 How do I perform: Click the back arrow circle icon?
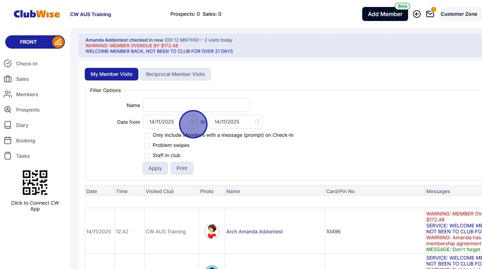click(417, 14)
